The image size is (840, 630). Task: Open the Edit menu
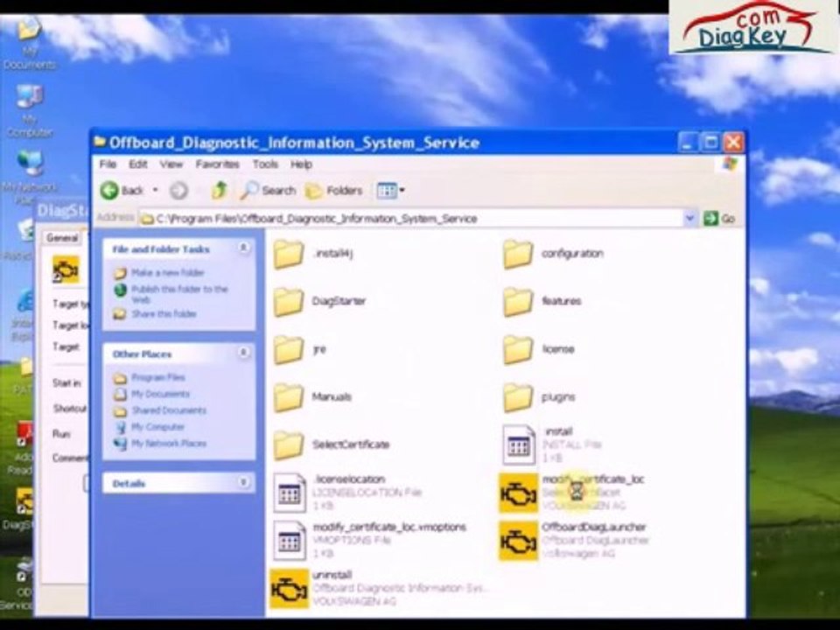[137, 164]
